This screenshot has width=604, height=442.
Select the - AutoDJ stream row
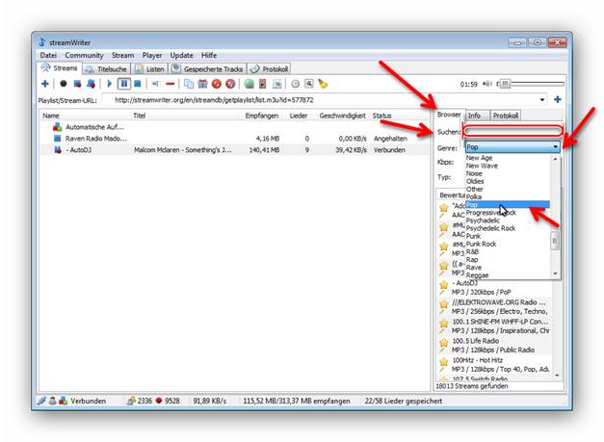(x=235, y=150)
